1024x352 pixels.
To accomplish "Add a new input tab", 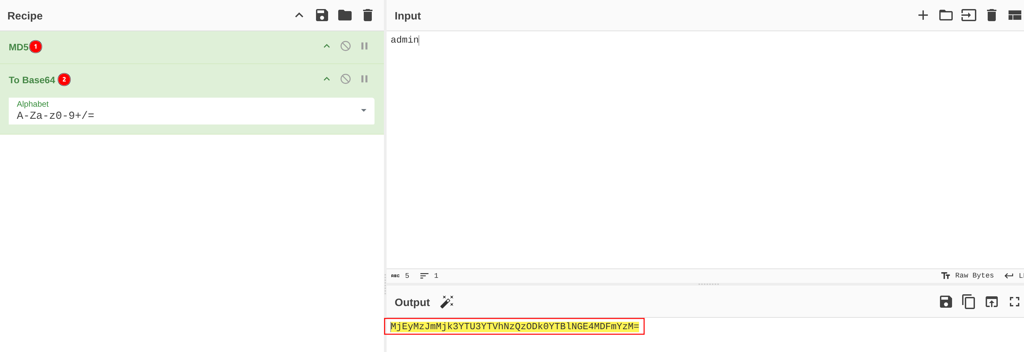I will point(922,15).
